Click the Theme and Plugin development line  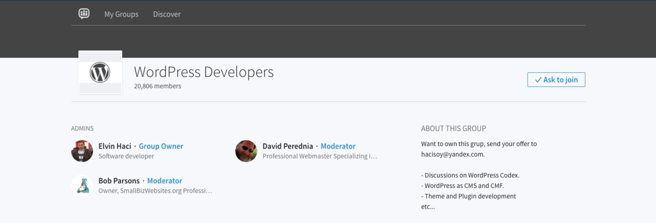[x=469, y=196]
